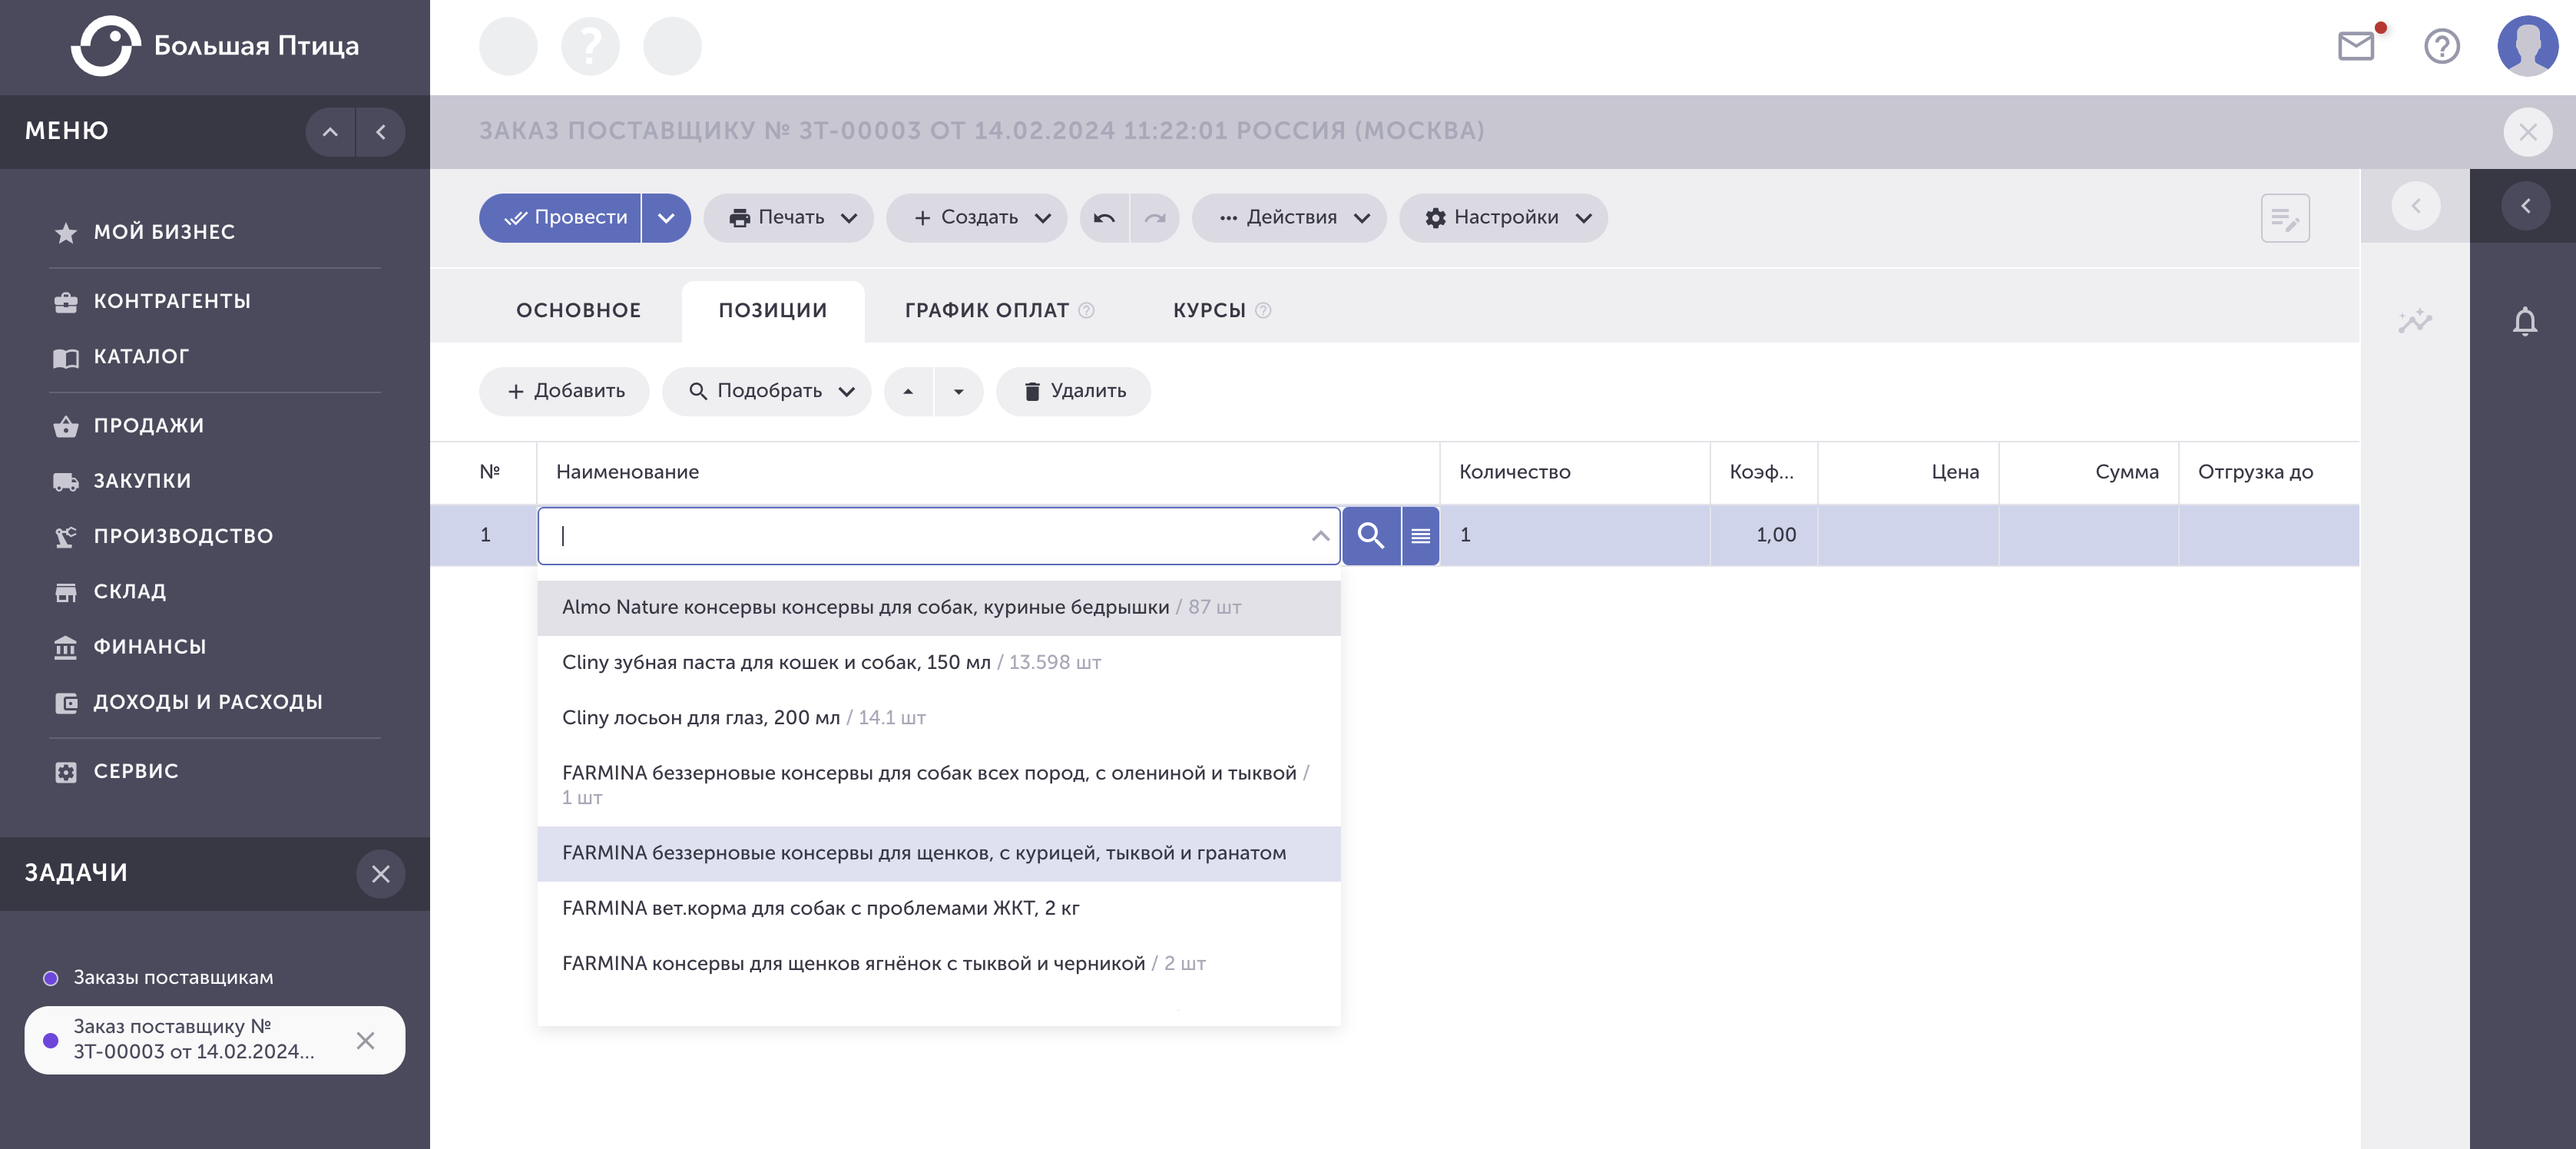Viewport: 2576px width, 1149px height.
Task: Click the Удалить button
Action: (1073, 391)
